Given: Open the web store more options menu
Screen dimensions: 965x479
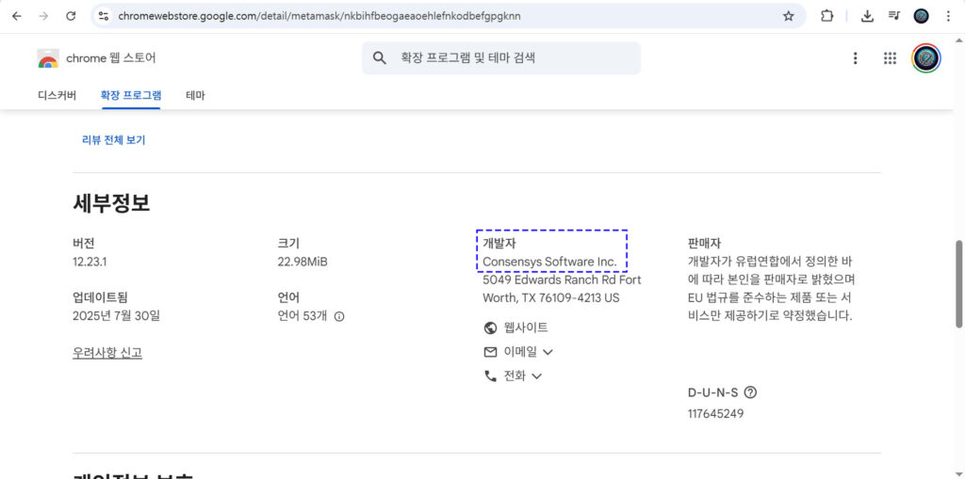Looking at the screenshot, I should tap(856, 58).
